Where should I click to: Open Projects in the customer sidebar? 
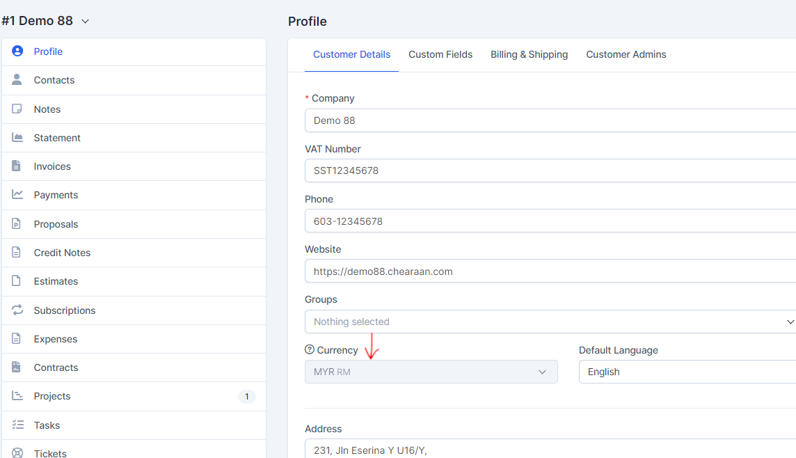pos(52,396)
